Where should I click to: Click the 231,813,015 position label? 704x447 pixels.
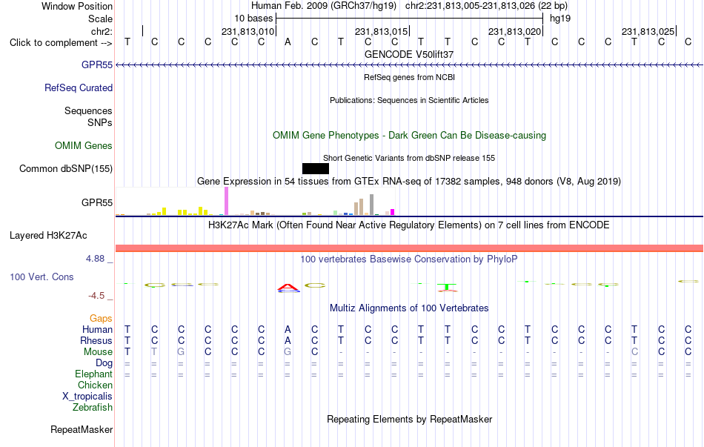381,31
